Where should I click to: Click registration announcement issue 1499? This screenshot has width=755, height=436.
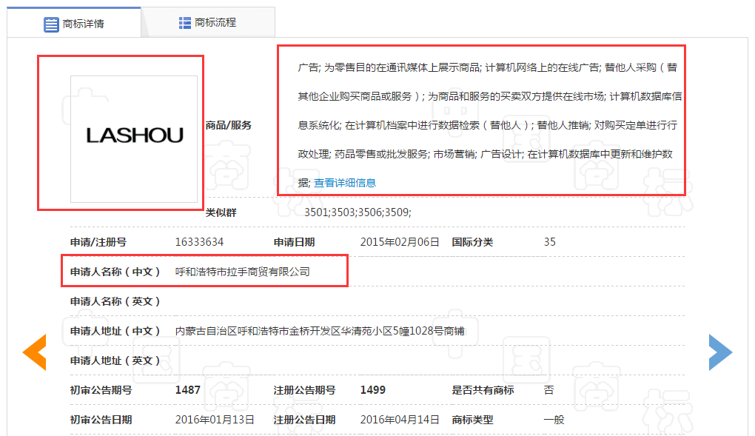click(x=372, y=390)
